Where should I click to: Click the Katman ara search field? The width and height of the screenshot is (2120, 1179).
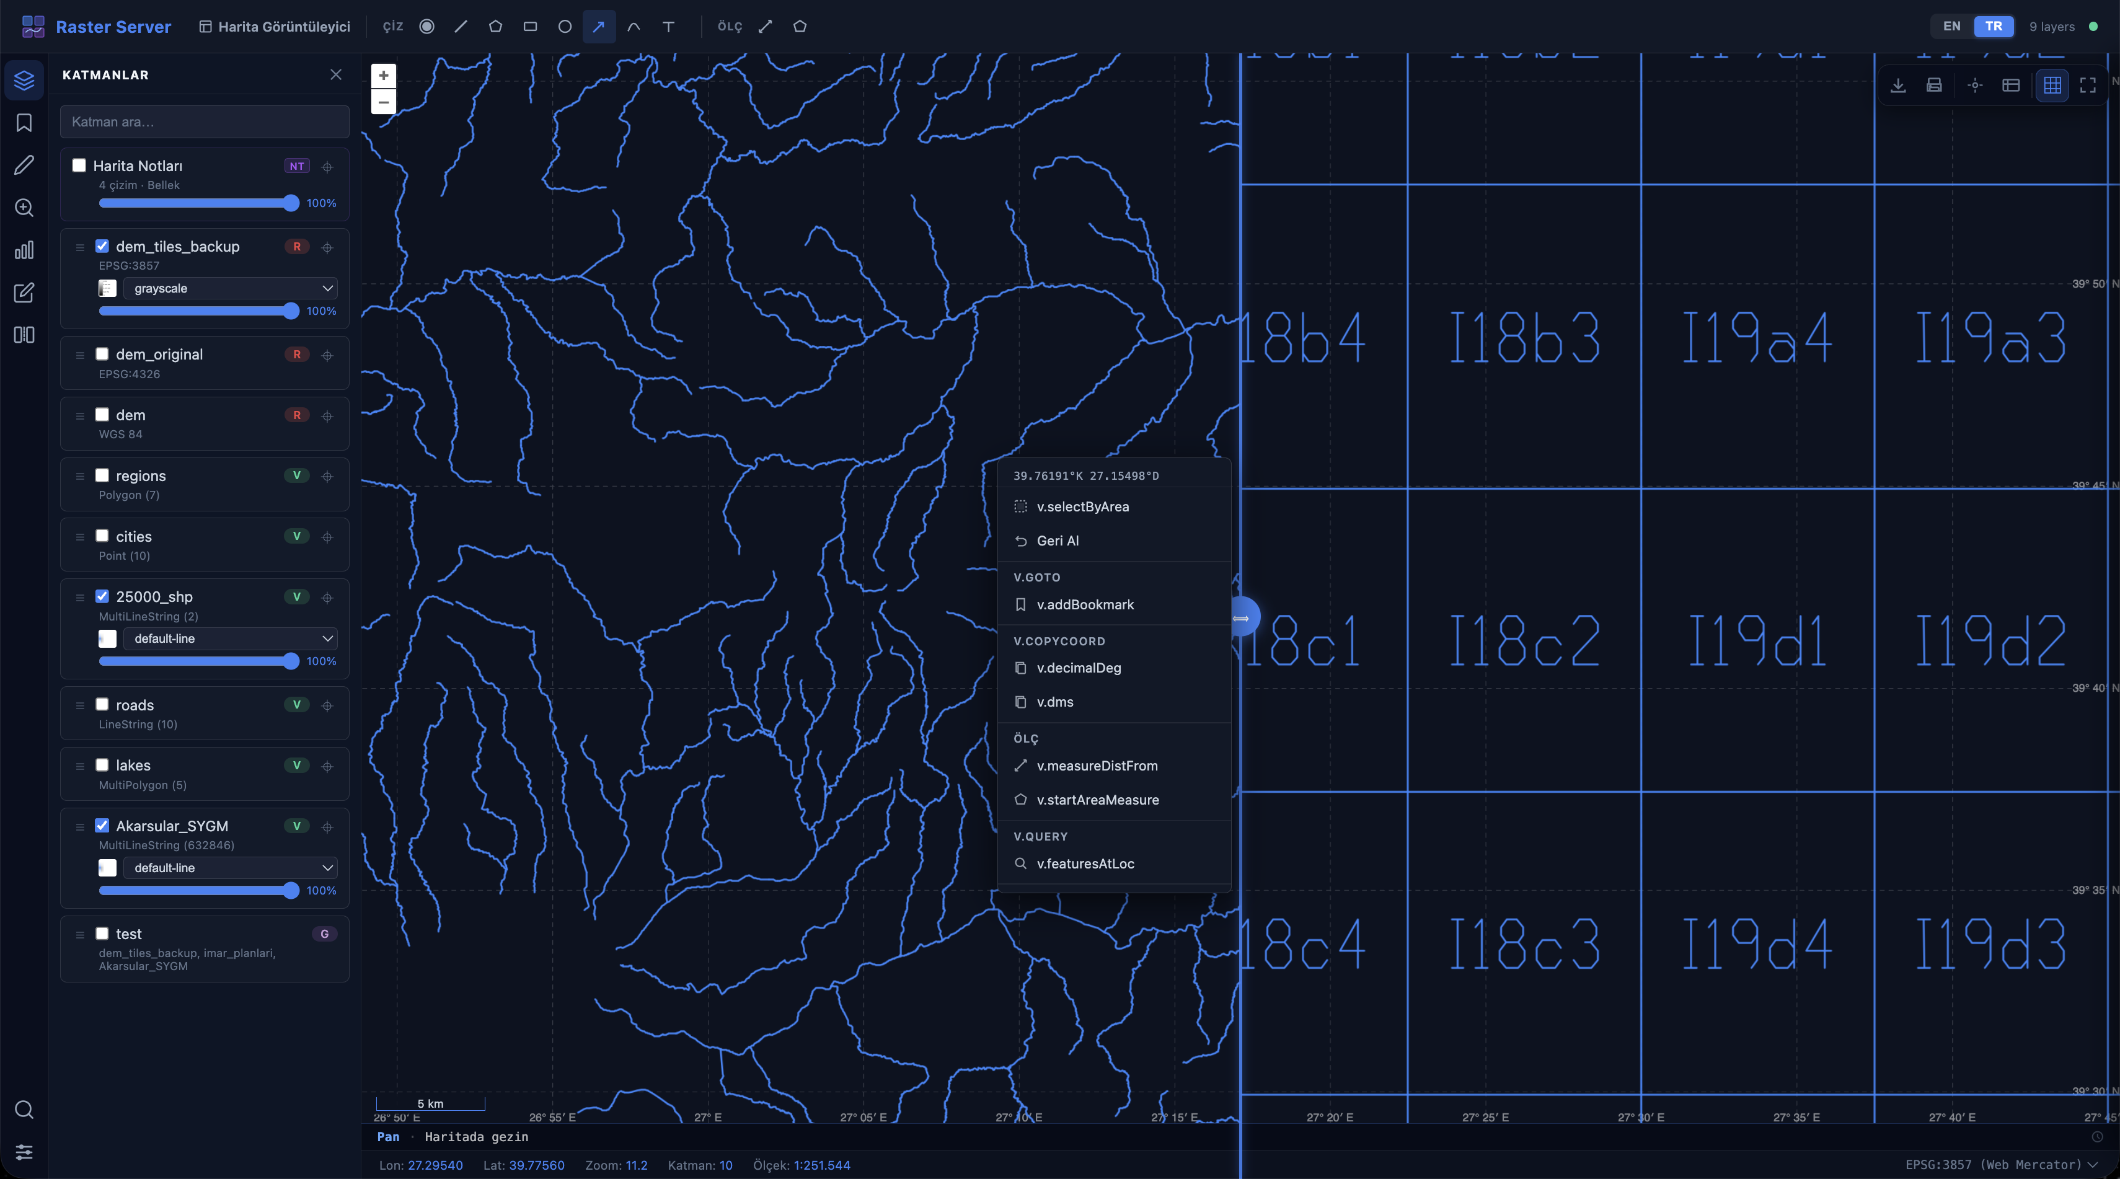click(204, 121)
